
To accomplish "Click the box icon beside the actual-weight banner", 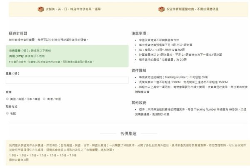I will pyautogui.click(x=161, y=9).
